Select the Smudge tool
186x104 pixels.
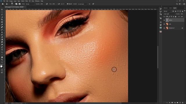pyautogui.click(x=2, y=42)
